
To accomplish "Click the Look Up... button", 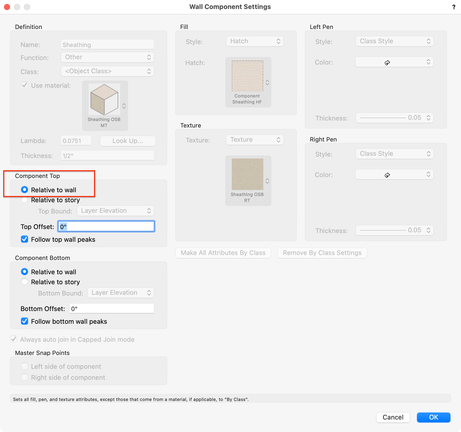I will [x=128, y=141].
